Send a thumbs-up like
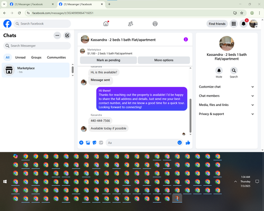Viewport: 264px width, 211px height. 188,142
